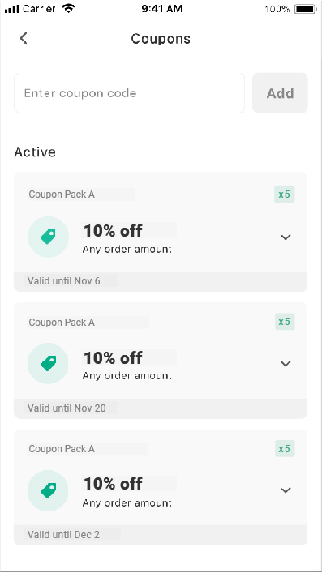The image size is (322, 573).
Task: Tap the x5 badge on Nov 6 coupon
Action: [285, 194]
